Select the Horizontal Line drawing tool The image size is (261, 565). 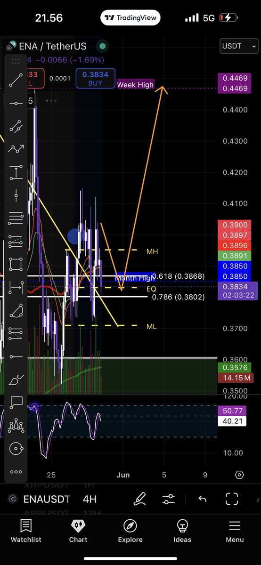[x=16, y=103]
